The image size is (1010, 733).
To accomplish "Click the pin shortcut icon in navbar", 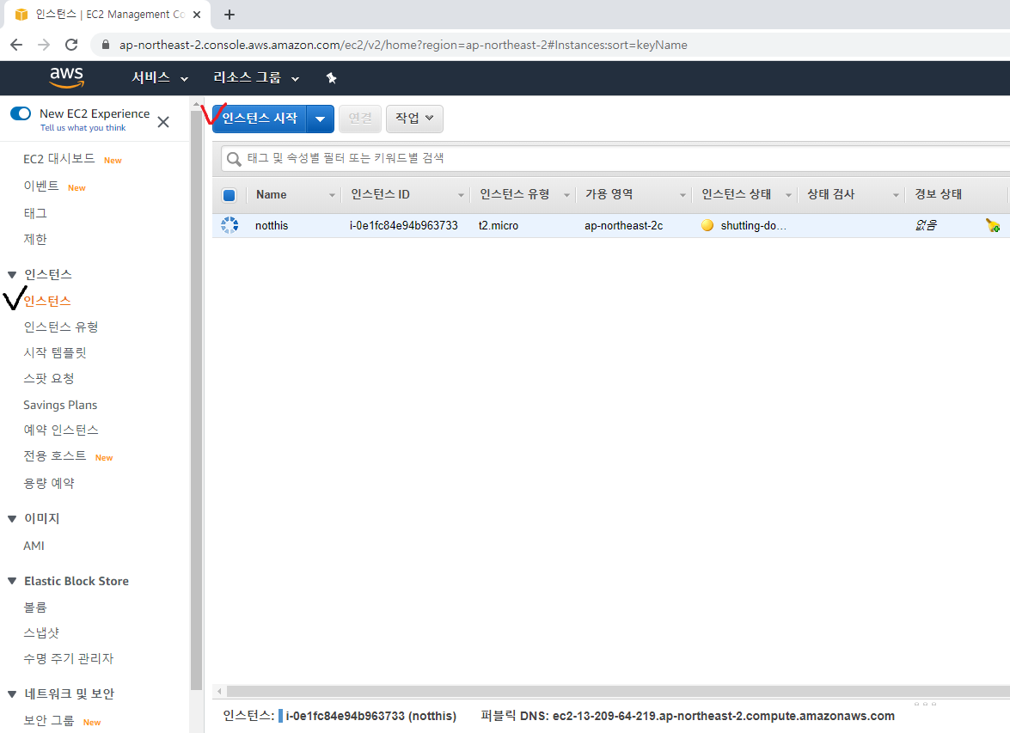I will 331,78.
